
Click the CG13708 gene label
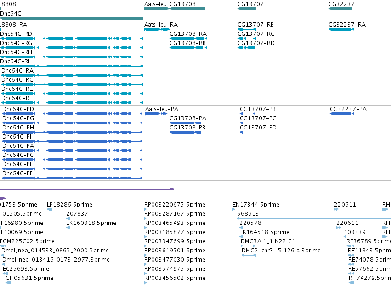coord(182,4)
